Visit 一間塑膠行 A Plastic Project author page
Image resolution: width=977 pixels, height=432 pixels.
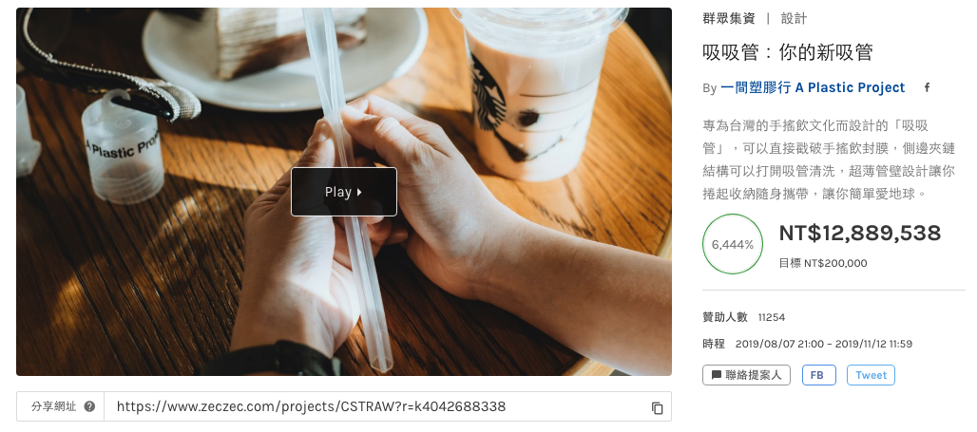813,87
